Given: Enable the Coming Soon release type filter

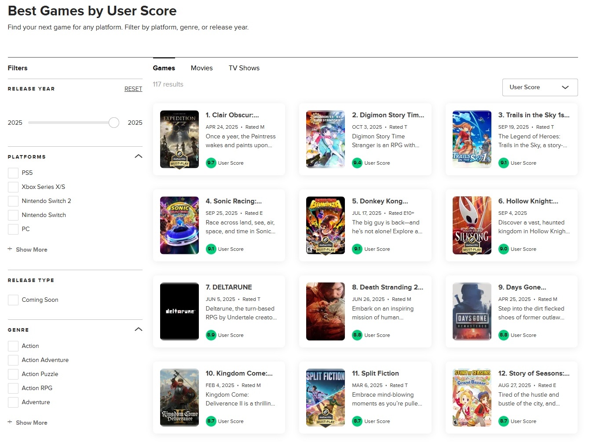Looking at the screenshot, I should click(13, 300).
